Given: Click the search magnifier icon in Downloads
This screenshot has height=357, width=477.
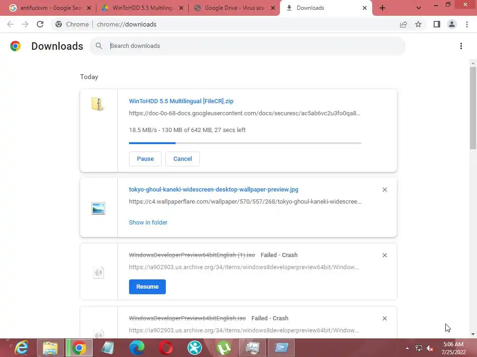Looking at the screenshot, I should [x=99, y=46].
